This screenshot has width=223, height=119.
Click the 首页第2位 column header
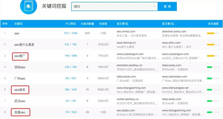168,24
